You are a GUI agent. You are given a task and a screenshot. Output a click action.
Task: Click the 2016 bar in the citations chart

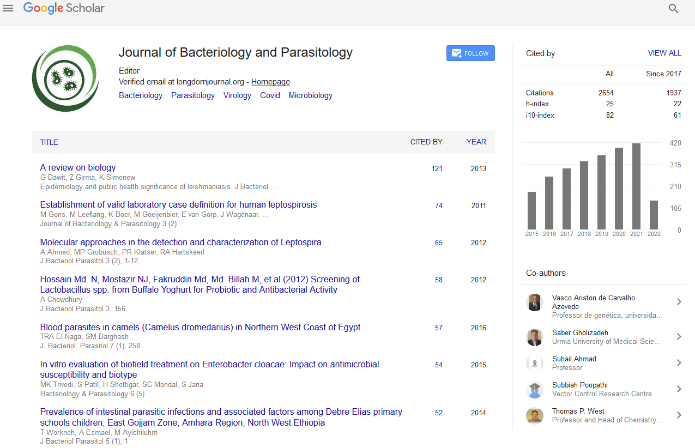click(549, 203)
